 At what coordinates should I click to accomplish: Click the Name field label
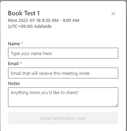click(14, 44)
